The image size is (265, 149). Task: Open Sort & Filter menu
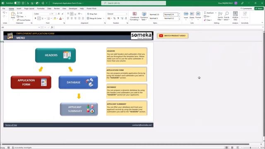(x=220, y=16)
